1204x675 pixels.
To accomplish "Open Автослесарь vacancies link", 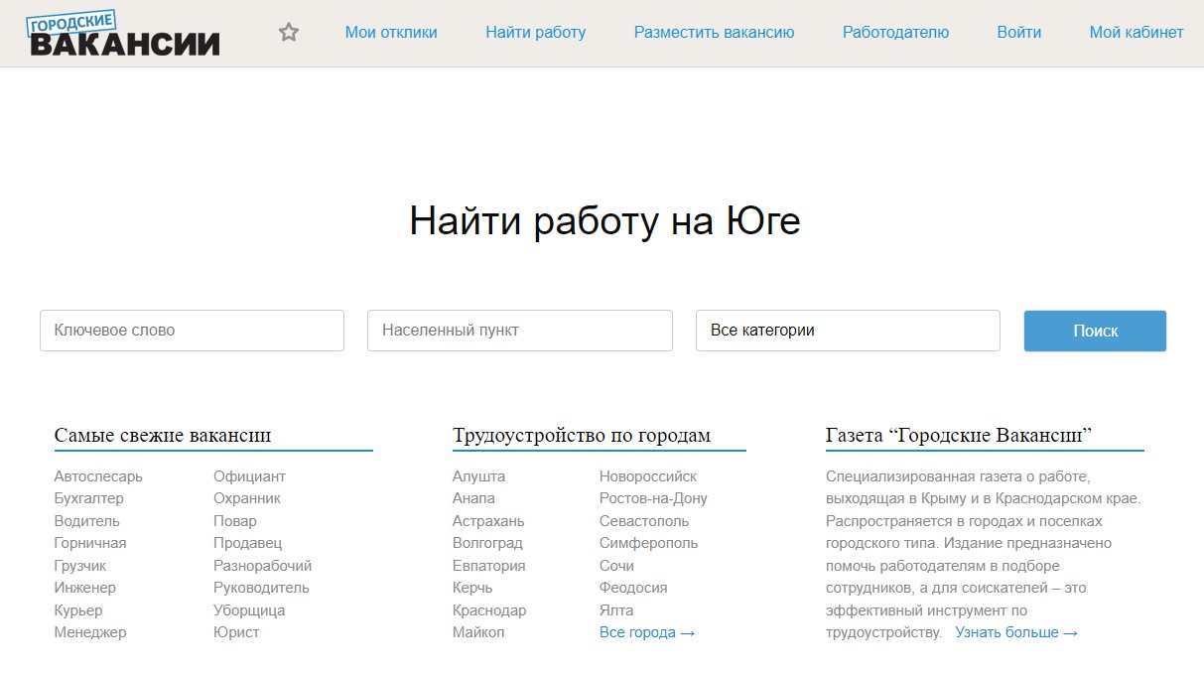I will click(x=98, y=476).
